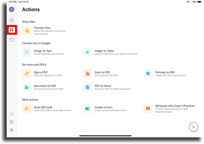Viewport: 204px width, 144px height.
Task: Open the Settings gear icon
Action: (12, 130)
